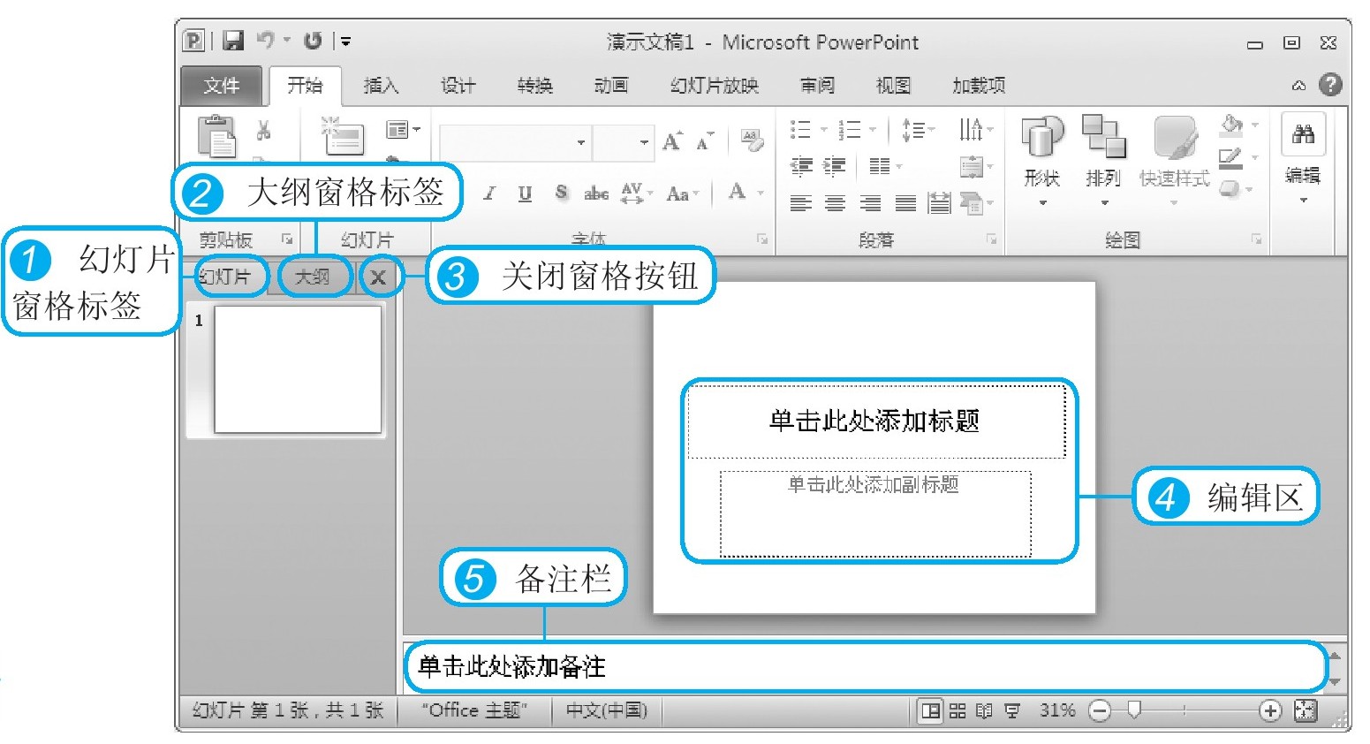The height and width of the screenshot is (744, 1370).
Task: Click the 31% zoom level button
Action: (x=1057, y=710)
